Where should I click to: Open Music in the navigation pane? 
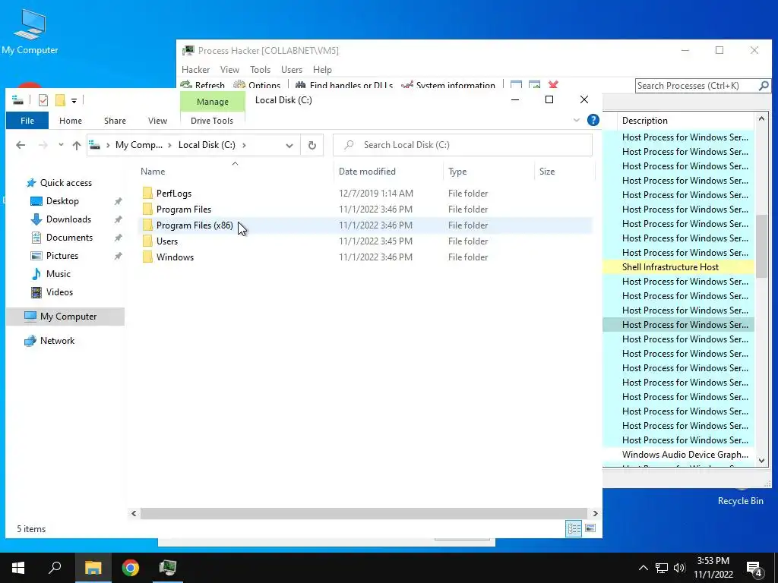click(58, 273)
